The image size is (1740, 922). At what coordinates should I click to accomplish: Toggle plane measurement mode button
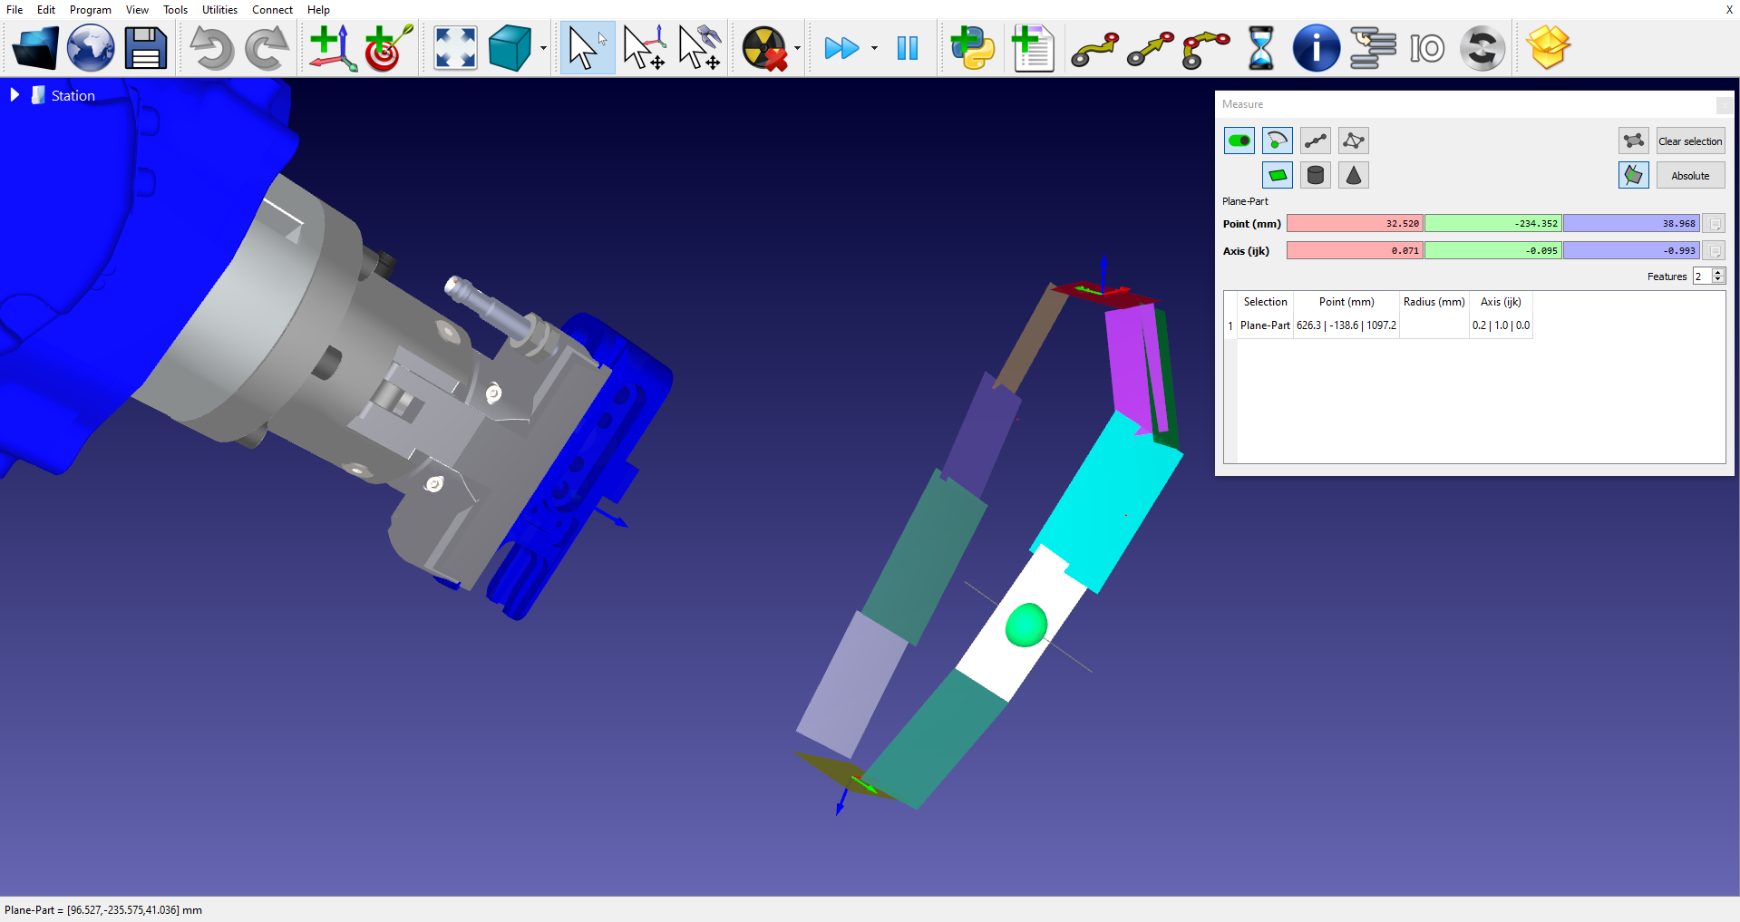1278,175
